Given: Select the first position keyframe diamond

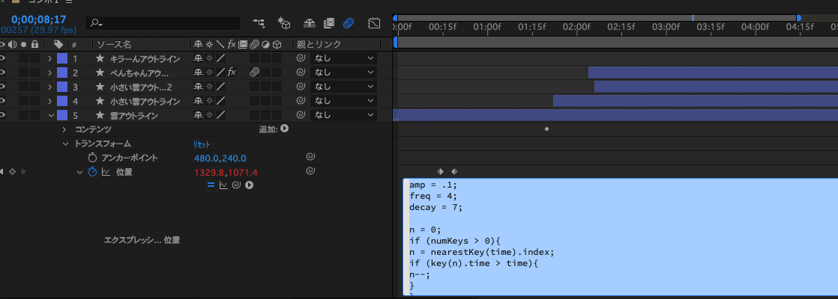Looking at the screenshot, I should coord(441,172).
